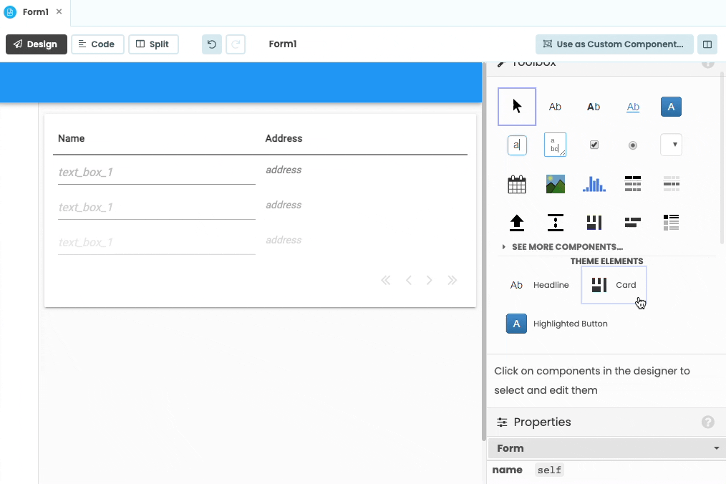Pick the FlowPanel component icon
Screen dimensions: 726x484
[632, 223]
